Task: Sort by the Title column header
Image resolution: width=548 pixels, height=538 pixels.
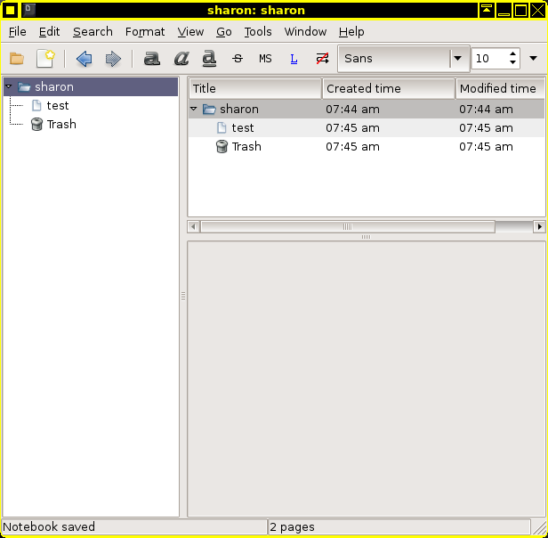Action: tap(255, 88)
